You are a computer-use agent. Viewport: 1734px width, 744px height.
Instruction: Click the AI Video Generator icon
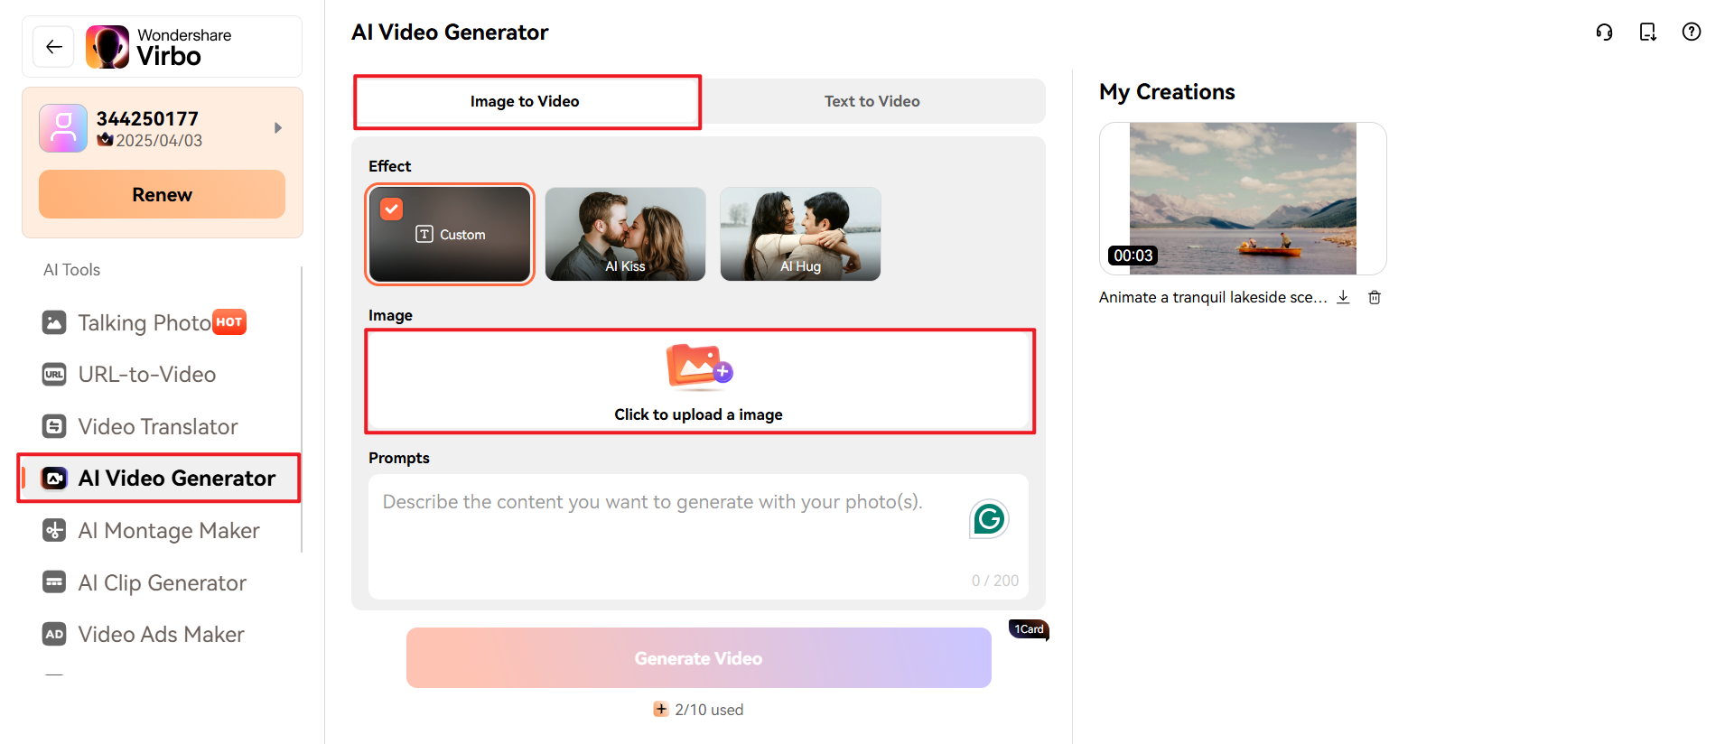click(54, 479)
